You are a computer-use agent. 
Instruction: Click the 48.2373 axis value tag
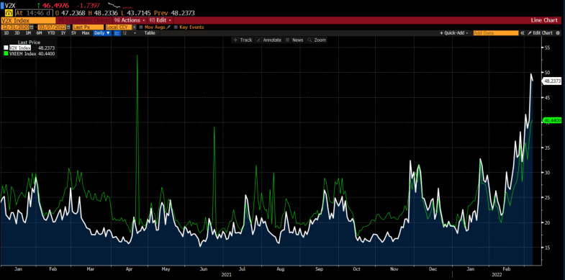551,81
